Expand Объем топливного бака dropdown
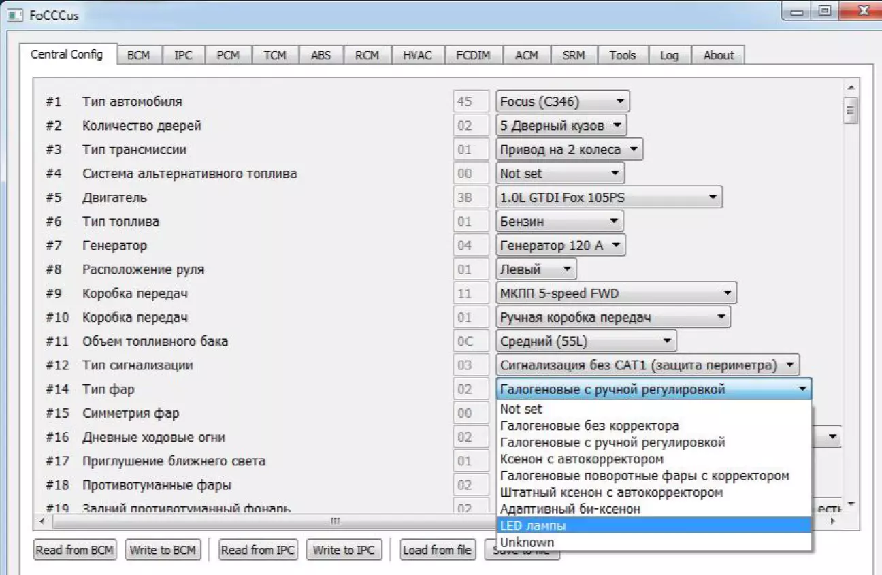This screenshot has width=882, height=575. 585,342
